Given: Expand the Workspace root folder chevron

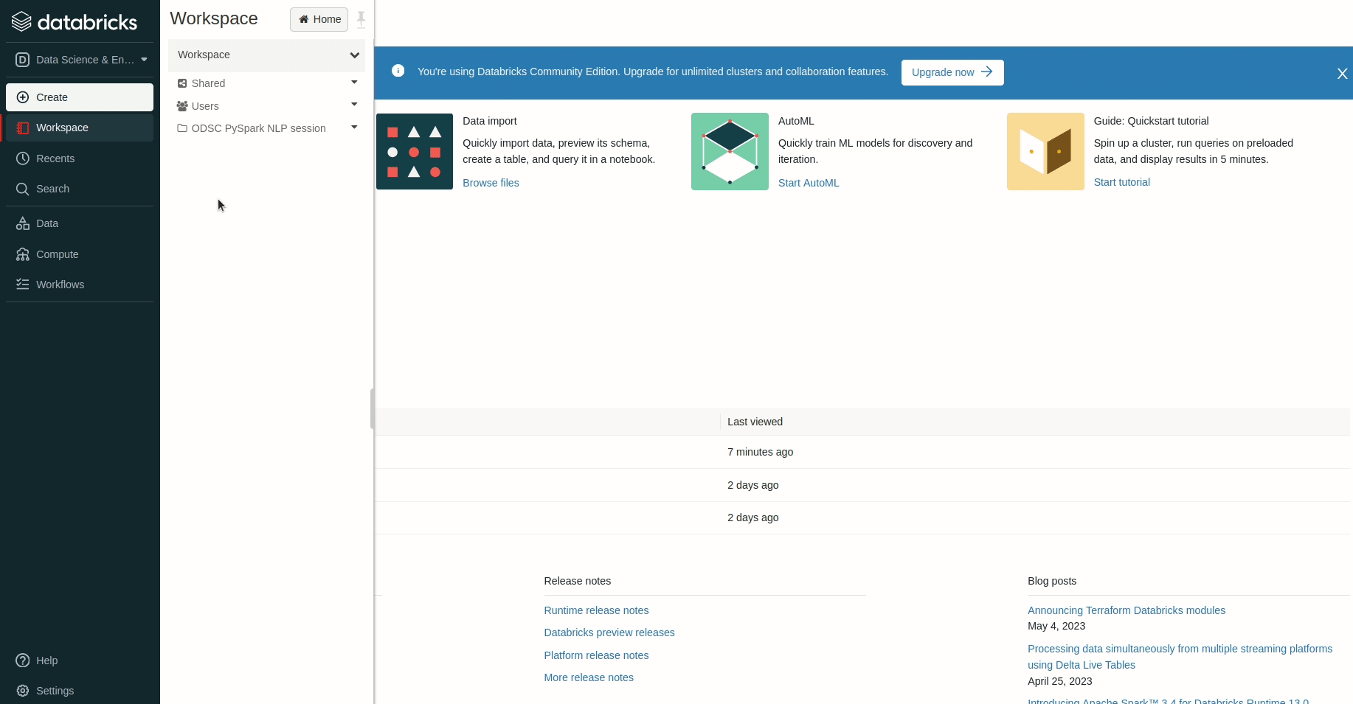Looking at the screenshot, I should (x=354, y=55).
